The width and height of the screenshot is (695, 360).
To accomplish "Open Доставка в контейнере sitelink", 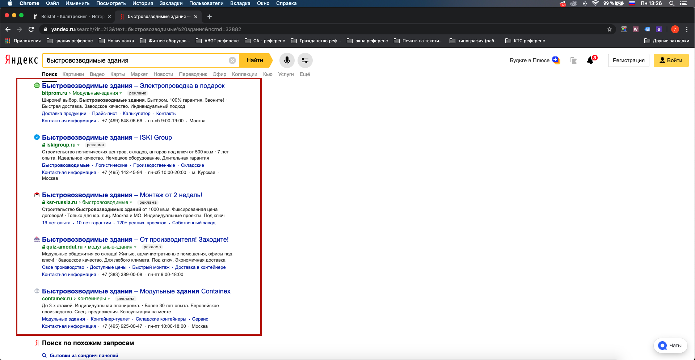I will (201, 267).
